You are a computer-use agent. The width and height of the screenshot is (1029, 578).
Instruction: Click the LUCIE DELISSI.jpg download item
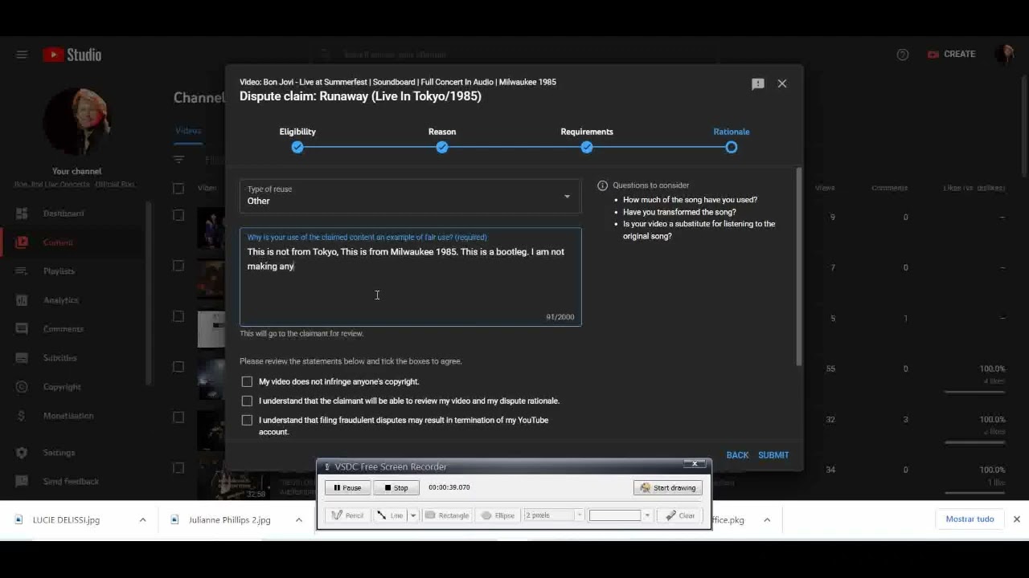[66, 519]
